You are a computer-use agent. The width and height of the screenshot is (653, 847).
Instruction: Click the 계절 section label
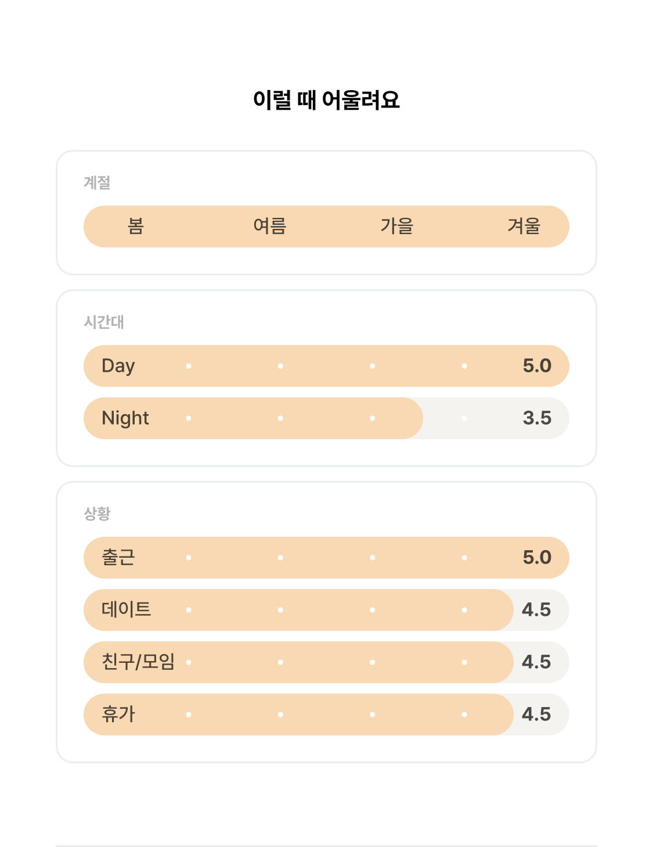(x=97, y=182)
